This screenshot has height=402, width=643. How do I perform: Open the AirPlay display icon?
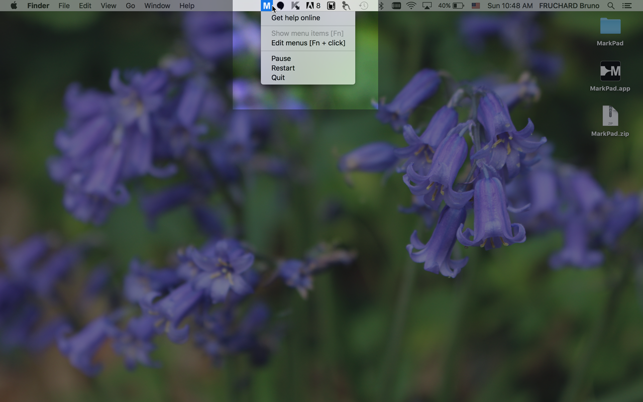coord(427,6)
